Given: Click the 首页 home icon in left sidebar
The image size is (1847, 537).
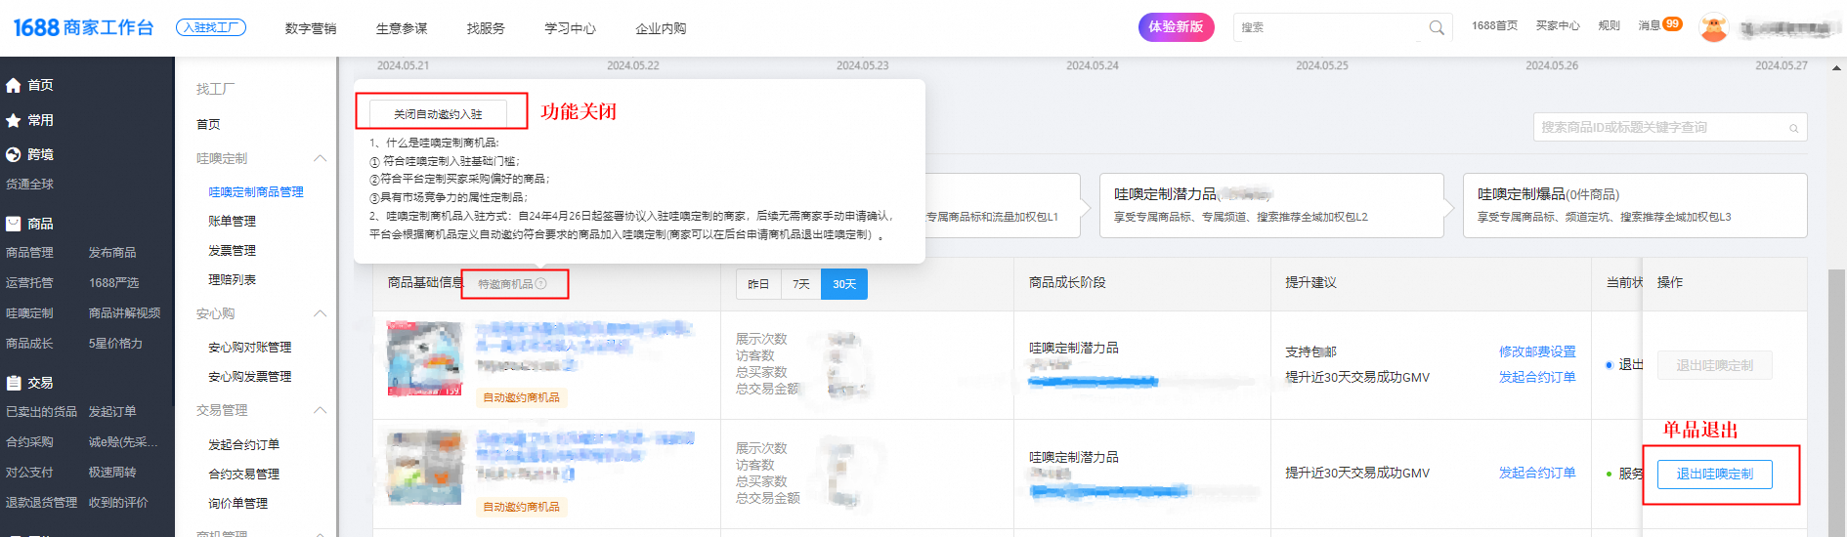Looking at the screenshot, I should pos(14,86).
